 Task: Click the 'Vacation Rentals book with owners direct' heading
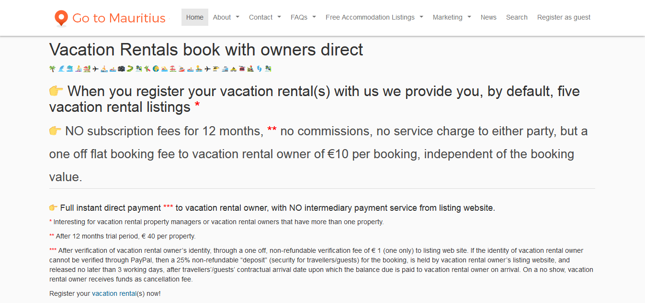coord(206,50)
